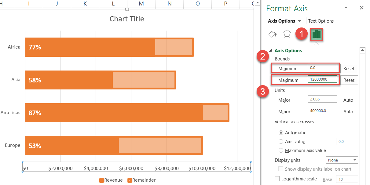Click the Americas category axis label

(x=10, y=113)
